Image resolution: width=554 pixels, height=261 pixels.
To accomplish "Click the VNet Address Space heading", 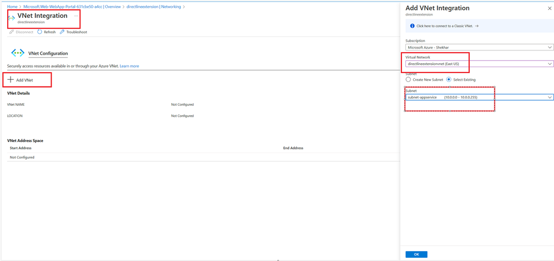I will pyautogui.click(x=25, y=141).
